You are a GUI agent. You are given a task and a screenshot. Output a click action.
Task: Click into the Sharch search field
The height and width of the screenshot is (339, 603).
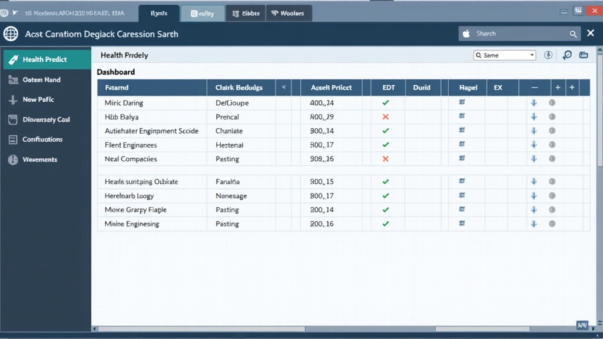point(519,34)
